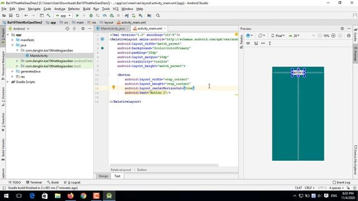The height and width of the screenshot is (201, 358).
Task: Toggle Device File Explorer side window
Action: click(356, 160)
